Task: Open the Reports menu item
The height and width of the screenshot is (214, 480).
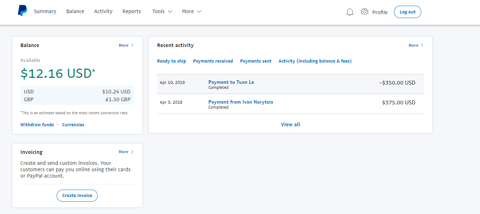Action: (x=132, y=11)
